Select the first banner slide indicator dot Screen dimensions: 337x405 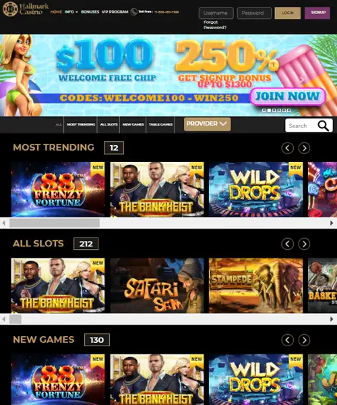264,110
